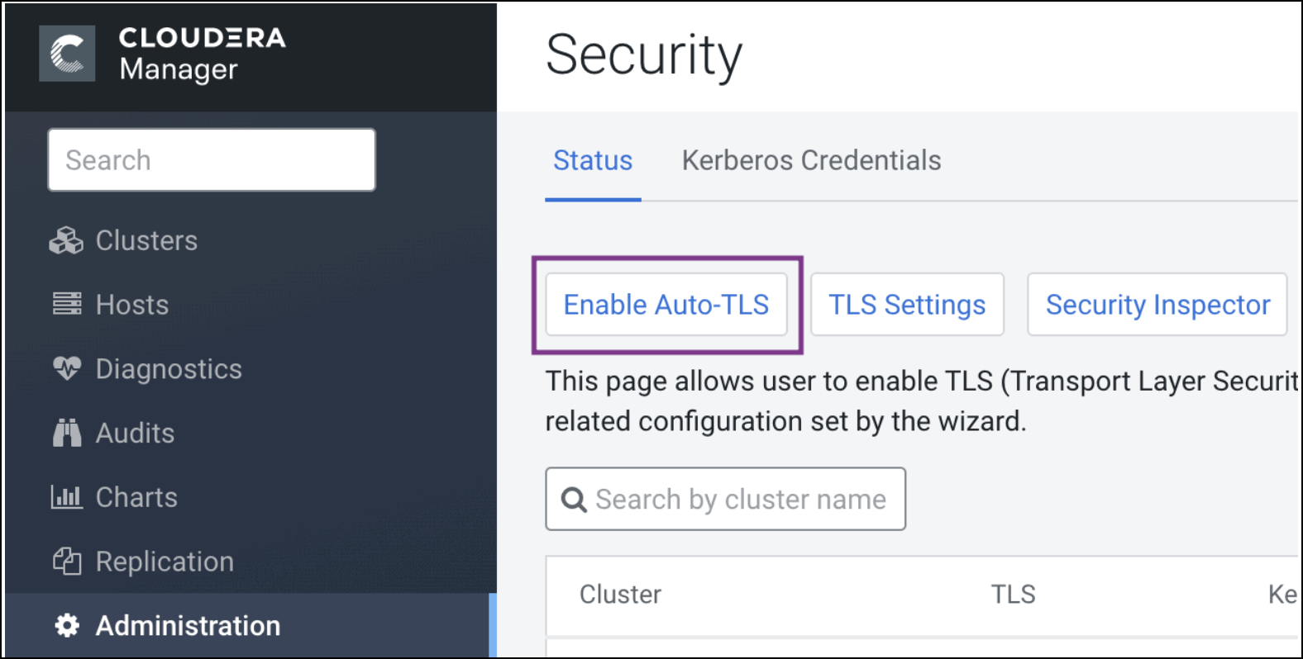The height and width of the screenshot is (659, 1303).
Task: Click the magnifier icon in cluster search
Action: coord(574,500)
